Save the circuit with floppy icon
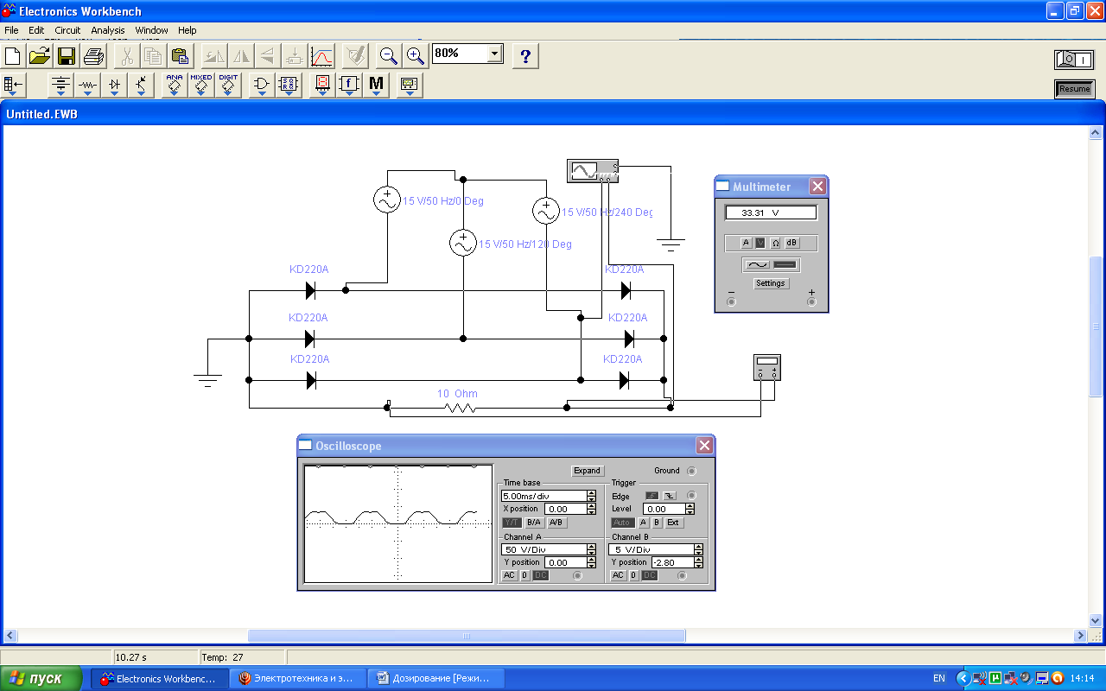The height and width of the screenshot is (691, 1106). [x=67, y=57]
